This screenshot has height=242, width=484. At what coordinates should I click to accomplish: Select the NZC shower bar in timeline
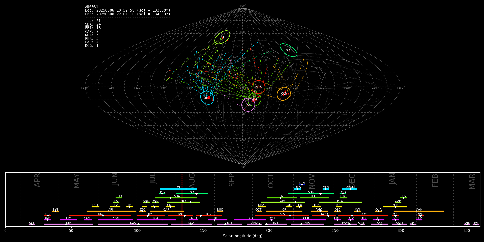pos(133,224)
